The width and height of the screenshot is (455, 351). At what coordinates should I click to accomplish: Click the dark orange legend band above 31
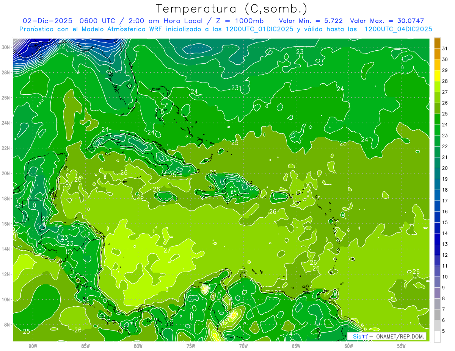click(437, 43)
